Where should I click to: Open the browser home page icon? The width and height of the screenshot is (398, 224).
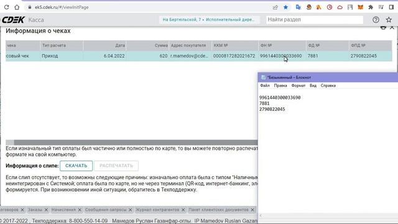17,7
